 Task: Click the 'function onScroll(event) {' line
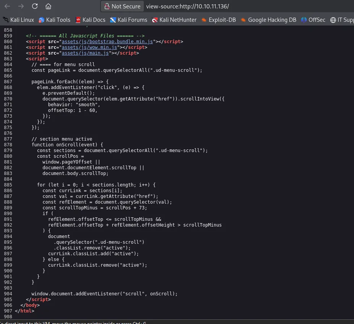click(67, 145)
